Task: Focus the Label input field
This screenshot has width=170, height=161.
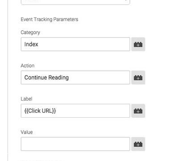Action: pyautogui.click(x=75, y=111)
